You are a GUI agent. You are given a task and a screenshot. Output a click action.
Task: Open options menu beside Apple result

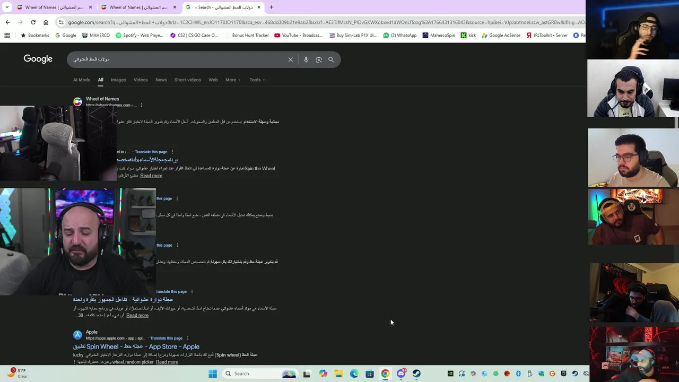[187, 338]
